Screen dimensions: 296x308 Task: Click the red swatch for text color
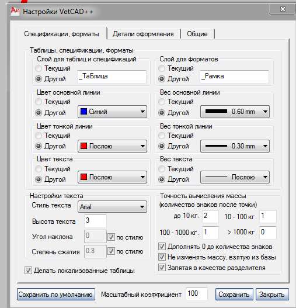[x=84, y=177]
